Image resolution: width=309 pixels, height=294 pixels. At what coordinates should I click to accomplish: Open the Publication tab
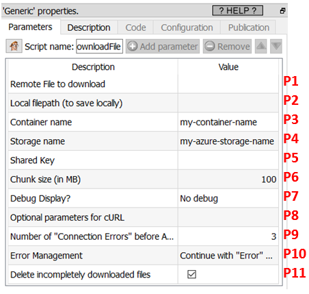tap(249, 27)
